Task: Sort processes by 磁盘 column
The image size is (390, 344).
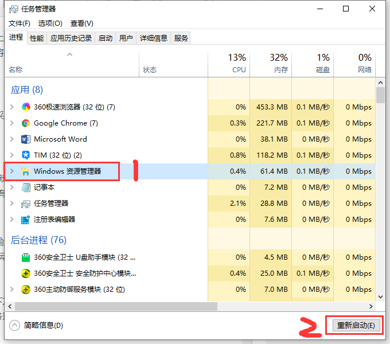Action: coord(313,65)
